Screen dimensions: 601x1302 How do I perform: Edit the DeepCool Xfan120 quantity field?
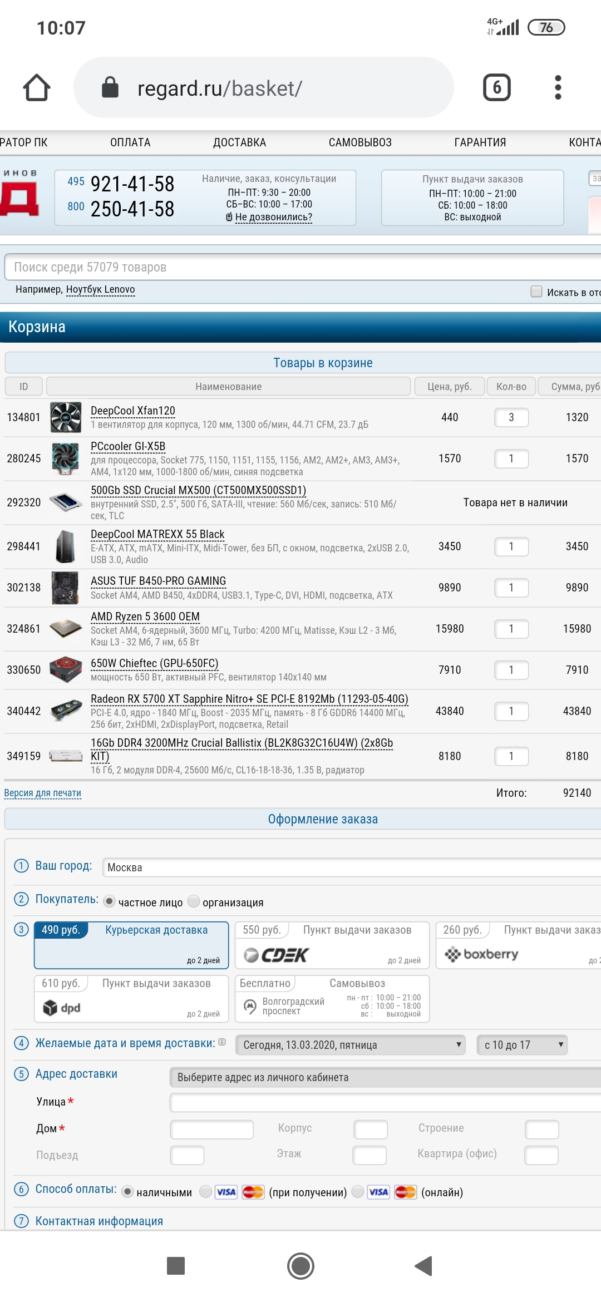point(511,417)
